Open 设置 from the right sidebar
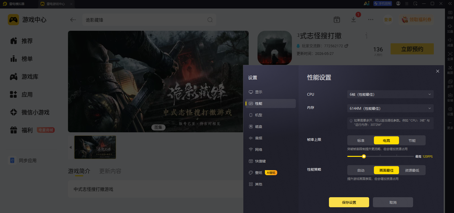454x213 pixels. point(450,111)
